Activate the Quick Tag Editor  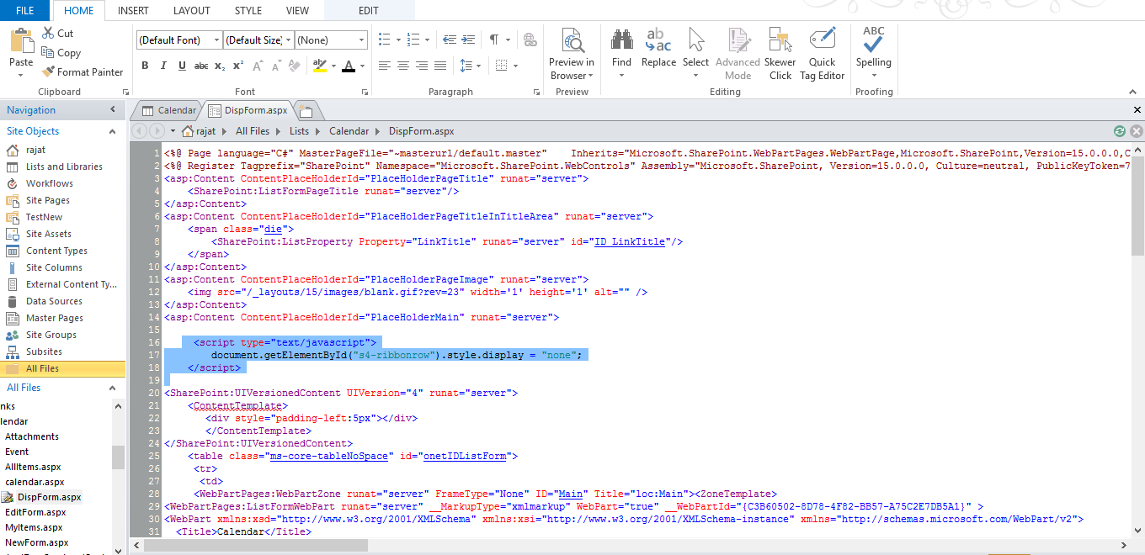point(822,50)
